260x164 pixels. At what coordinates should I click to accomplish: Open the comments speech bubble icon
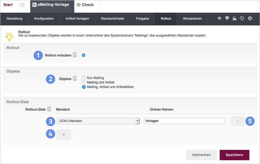pyautogui.click(x=227, y=19)
